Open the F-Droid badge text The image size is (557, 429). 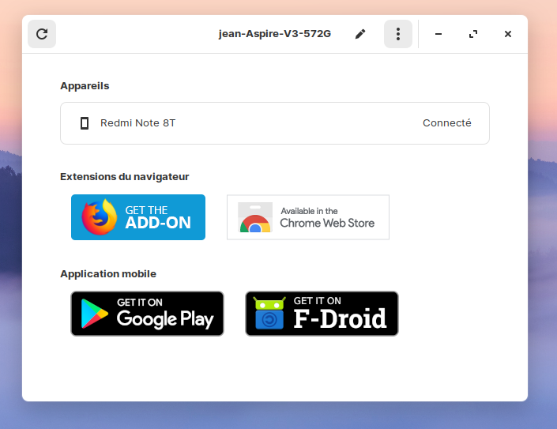point(340,314)
